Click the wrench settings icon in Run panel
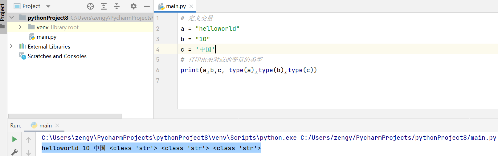 [14, 152]
